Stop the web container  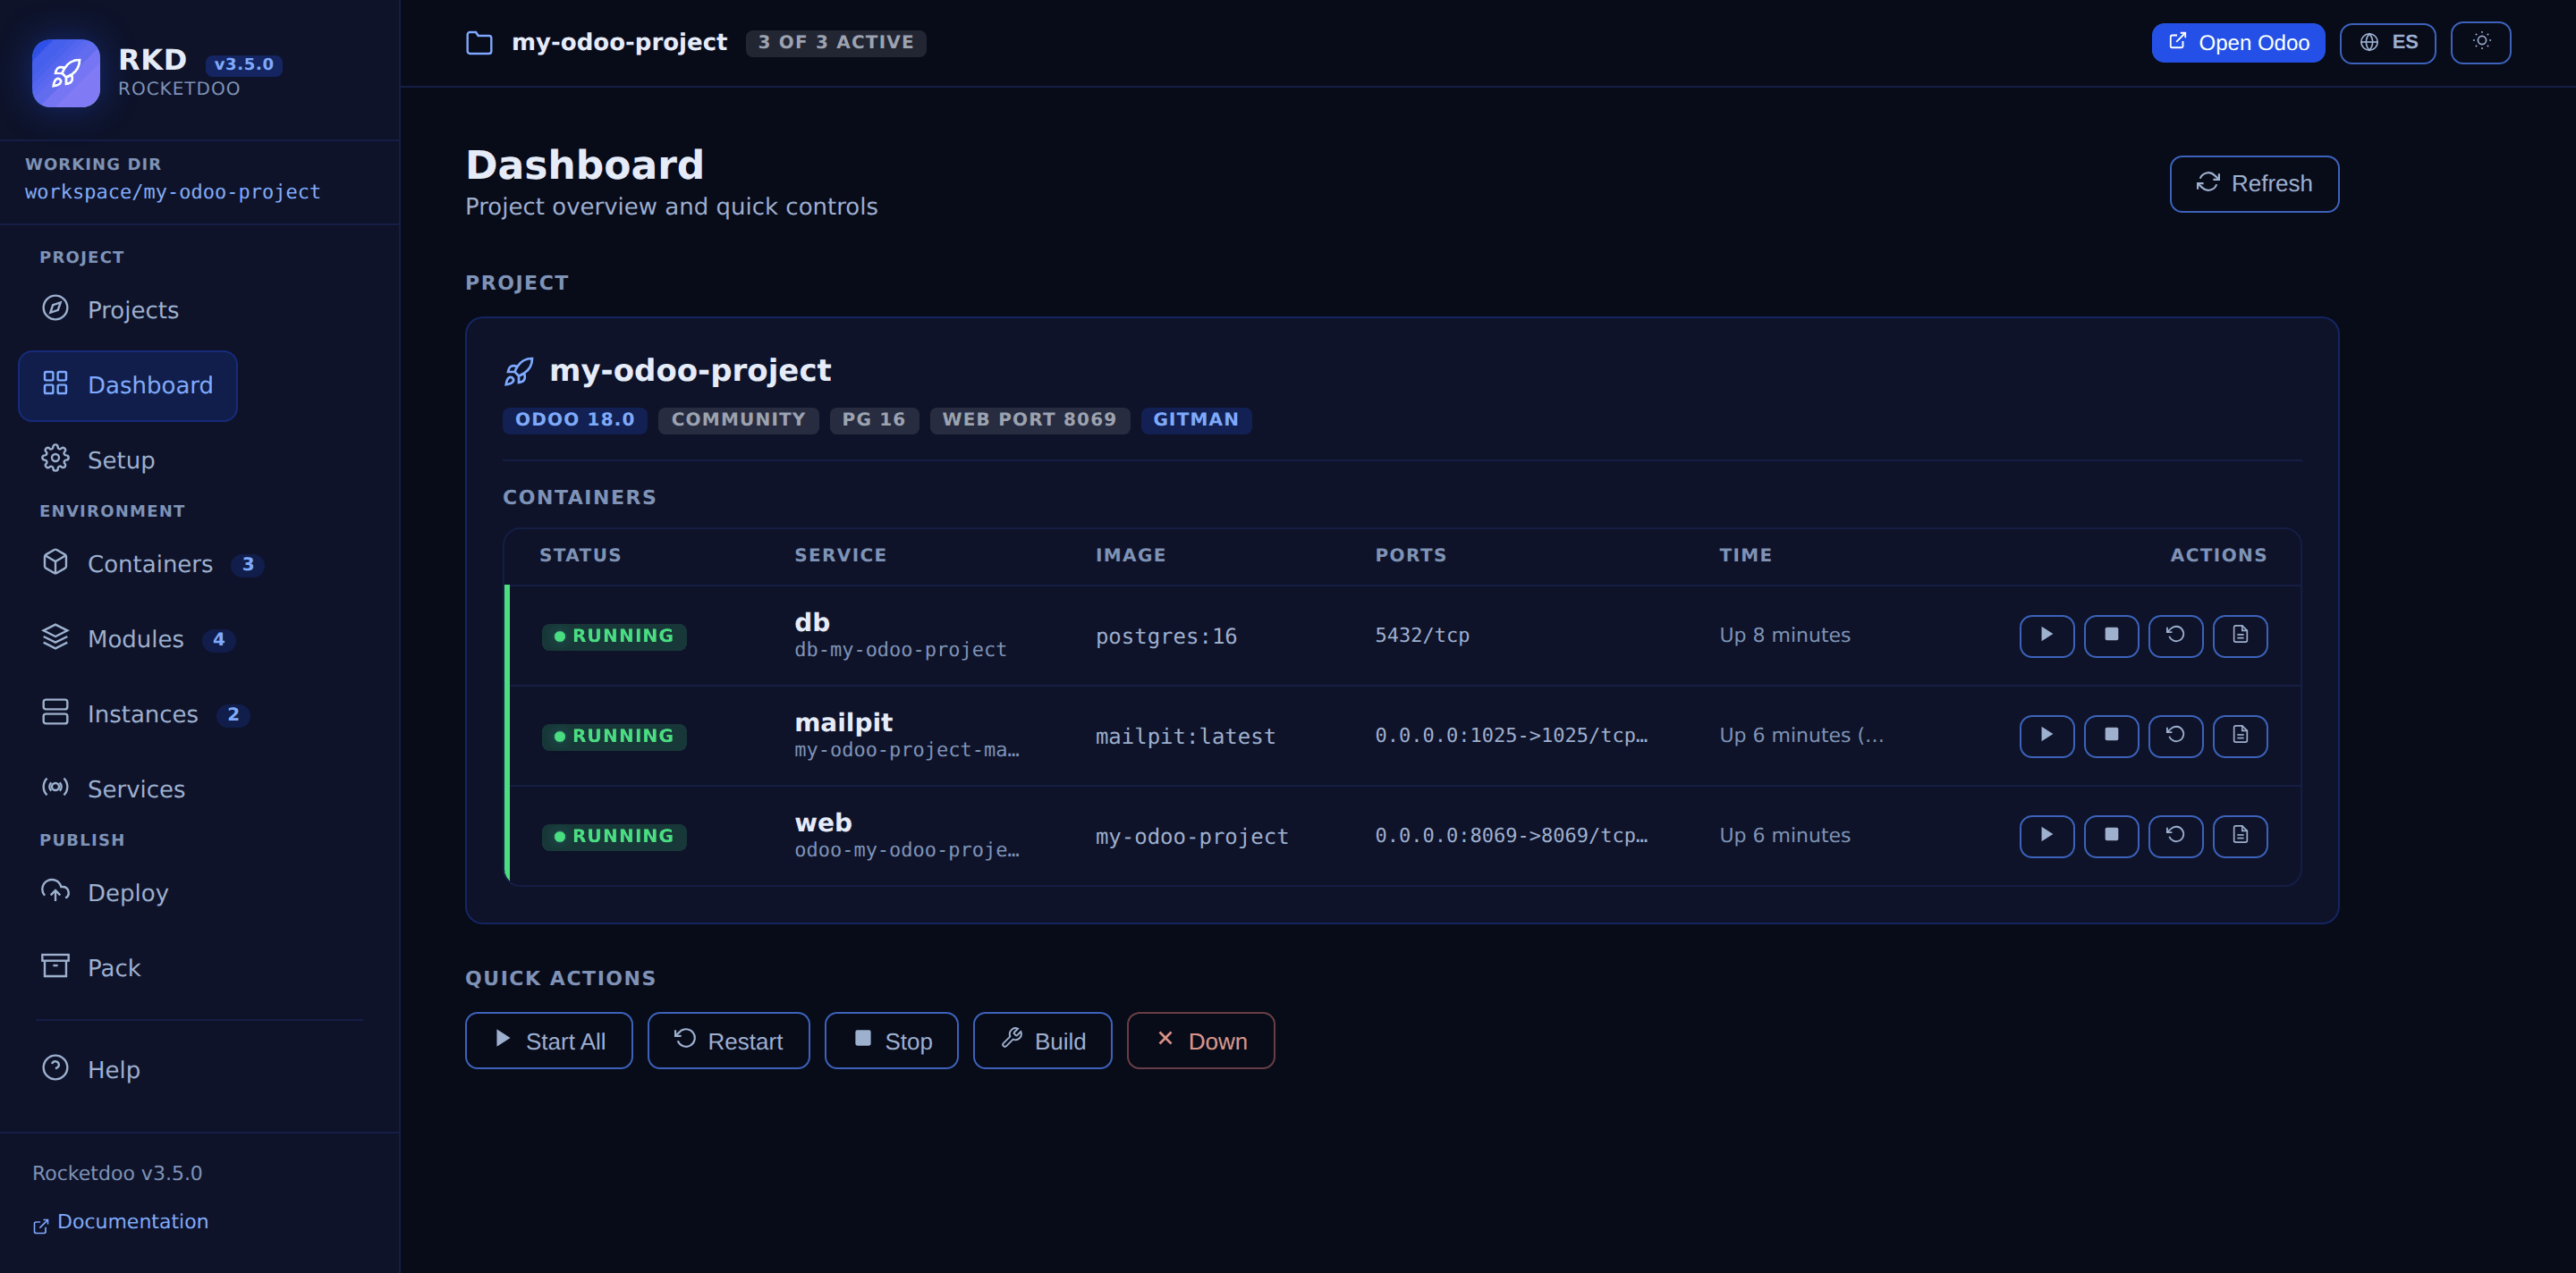[x=2111, y=835]
